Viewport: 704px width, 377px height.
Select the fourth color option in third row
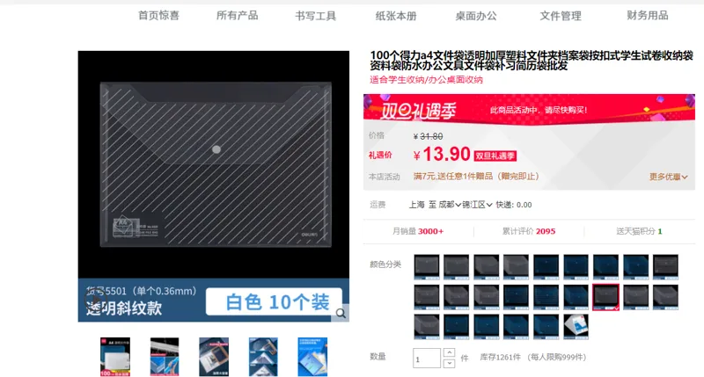(516, 326)
